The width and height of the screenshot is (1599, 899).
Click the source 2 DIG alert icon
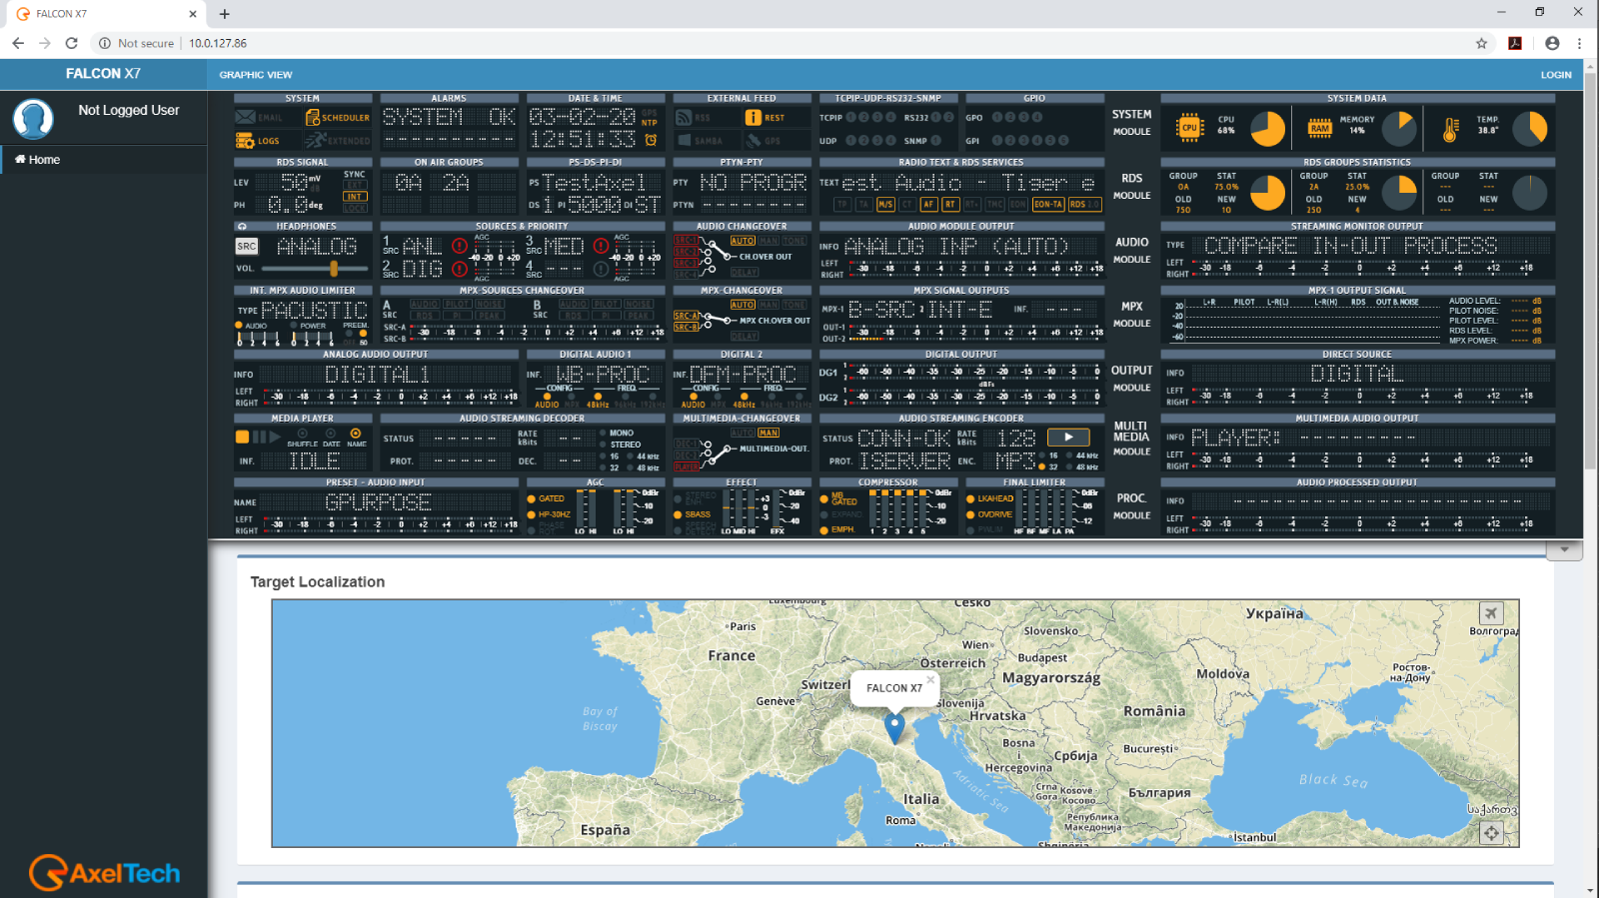tap(459, 269)
